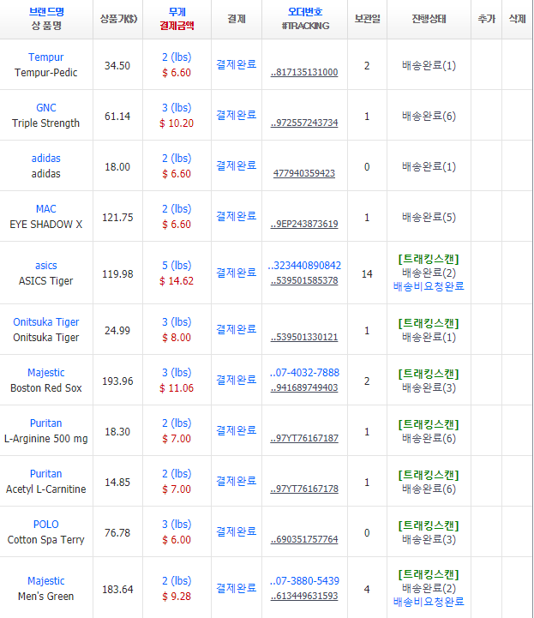Click 결제완료 in the Tempur row
Screen dimensions: 534x618
click(237, 64)
